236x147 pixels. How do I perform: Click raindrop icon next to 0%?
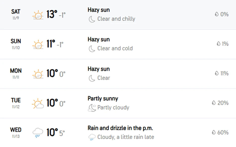pos(217,14)
